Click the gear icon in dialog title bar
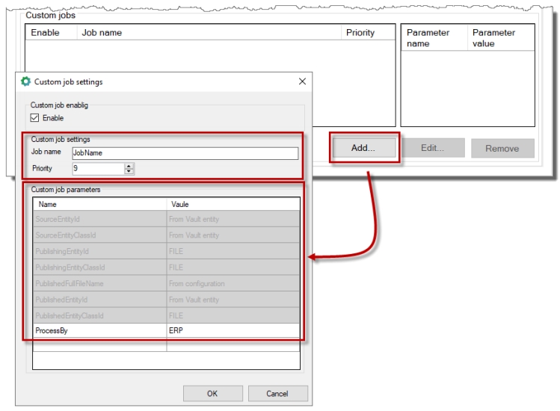560x411 pixels. point(25,81)
